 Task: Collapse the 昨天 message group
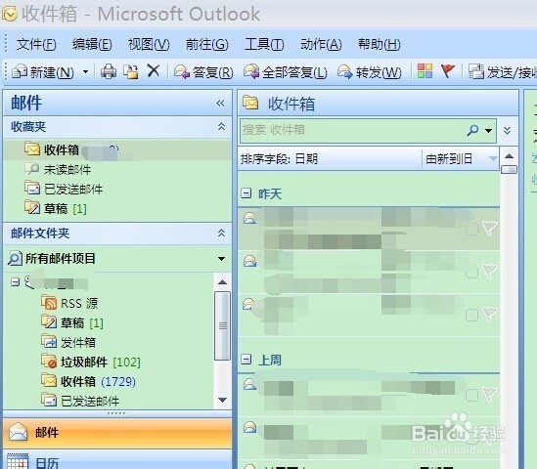click(x=246, y=193)
